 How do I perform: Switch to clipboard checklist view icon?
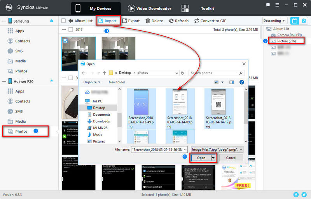[x=304, y=21]
